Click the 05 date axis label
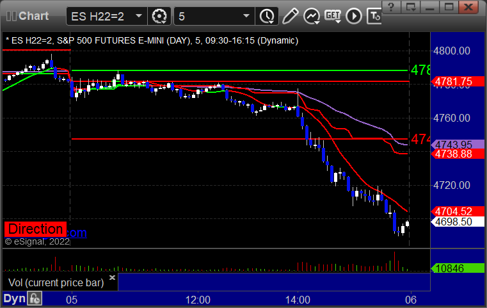 72,300
